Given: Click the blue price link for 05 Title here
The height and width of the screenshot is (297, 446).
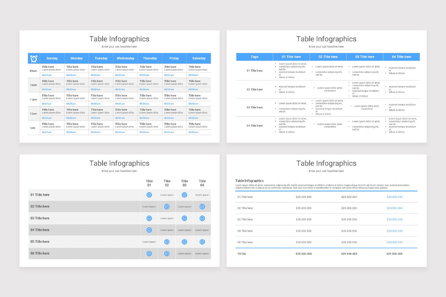Looking at the screenshot, I should point(394,242).
